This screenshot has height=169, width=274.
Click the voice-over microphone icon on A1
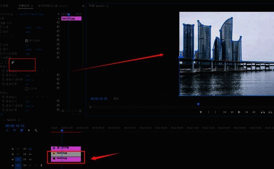point(41,165)
